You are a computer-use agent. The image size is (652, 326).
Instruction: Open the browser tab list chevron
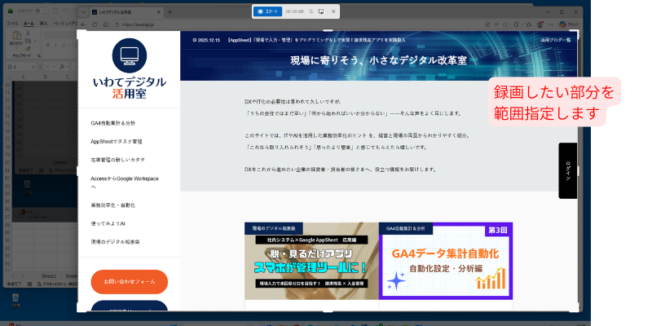pos(83,12)
